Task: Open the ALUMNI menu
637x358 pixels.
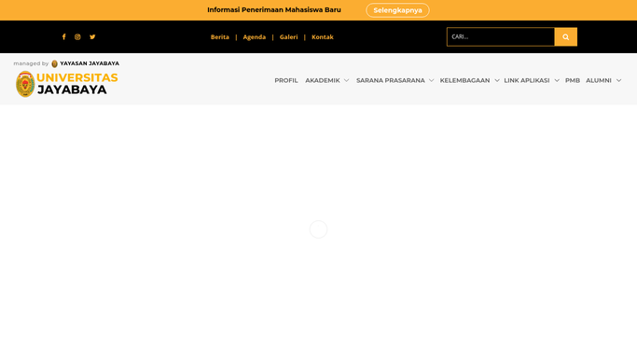Action: [599, 80]
